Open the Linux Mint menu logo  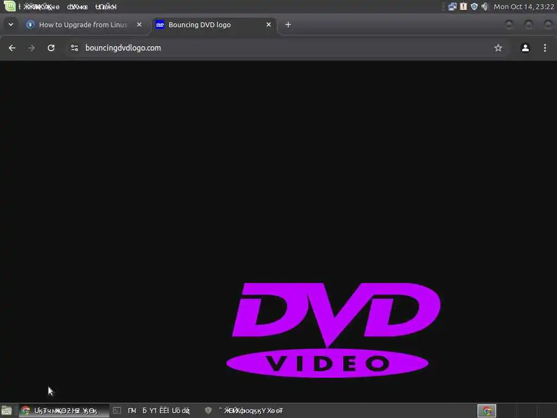10,6
